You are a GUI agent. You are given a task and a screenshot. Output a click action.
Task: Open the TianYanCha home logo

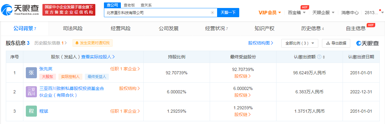[20, 10]
